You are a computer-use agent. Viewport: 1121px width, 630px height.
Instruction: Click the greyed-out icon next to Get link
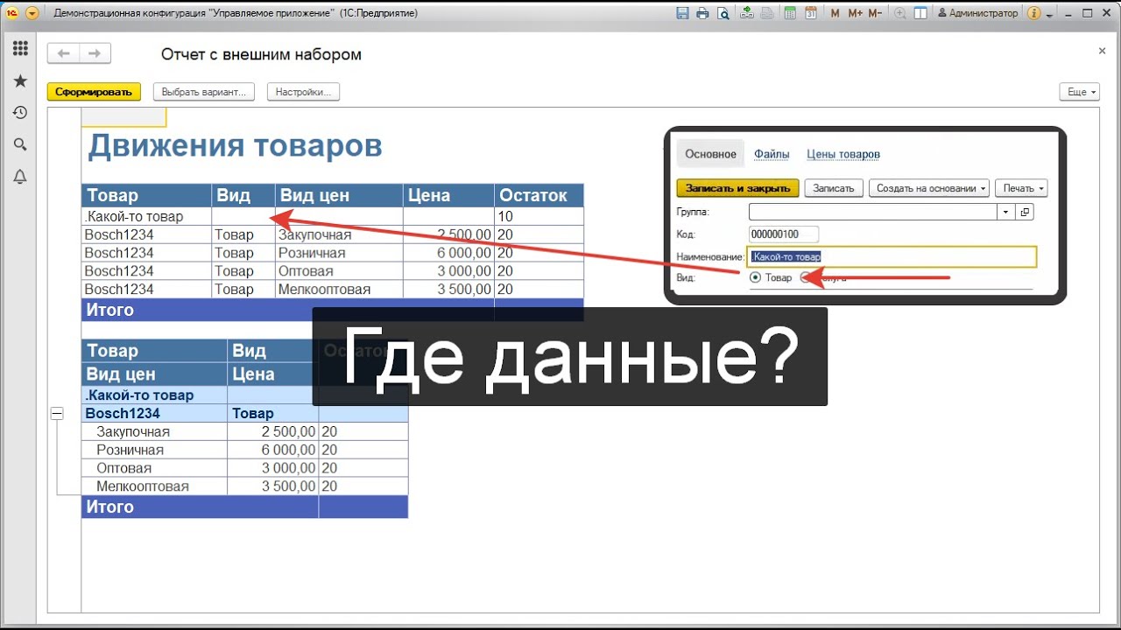coord(766,13)
